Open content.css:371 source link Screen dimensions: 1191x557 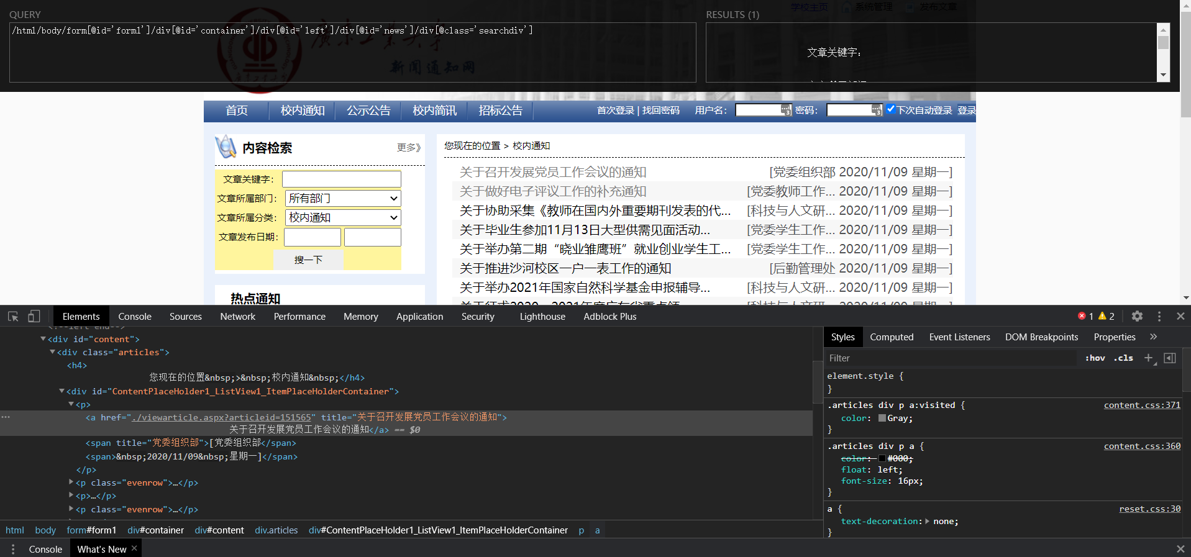pyautogui.click(x=1142, y=405)
